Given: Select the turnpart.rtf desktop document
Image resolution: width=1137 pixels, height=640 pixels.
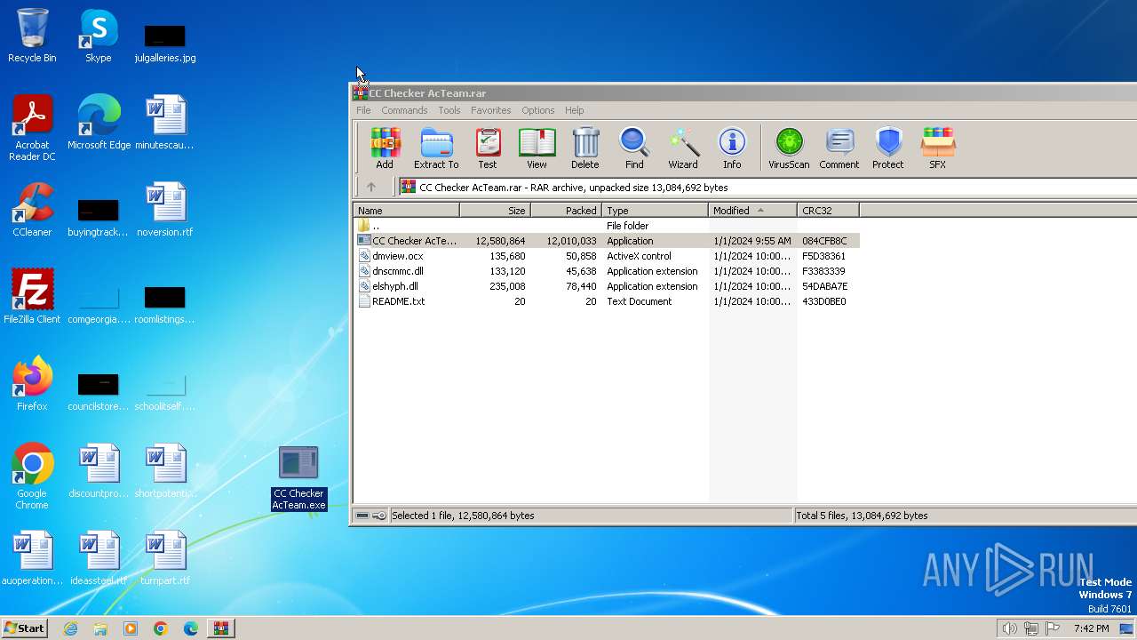Looking at the screenshot, I should pos(165,558).
